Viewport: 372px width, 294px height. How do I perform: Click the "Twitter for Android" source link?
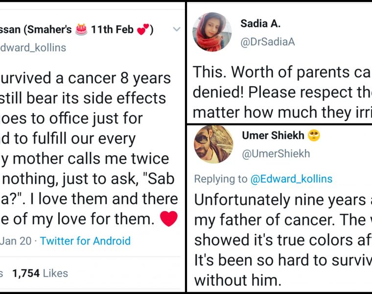pyautogui.click(x=85, y=241)
